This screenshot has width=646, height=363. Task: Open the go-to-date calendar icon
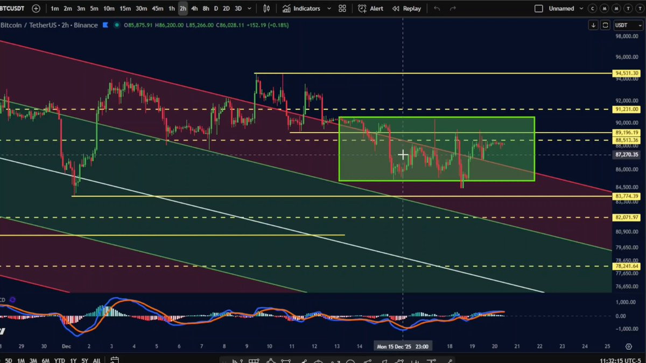click(115, 360)
